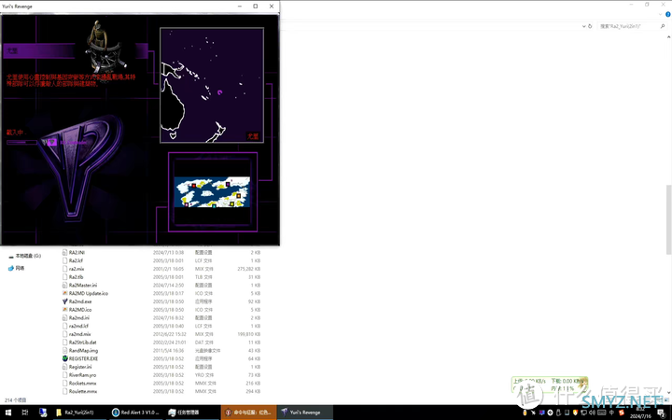
Task: Select the Ra2.lcf file name
Action: 76,260
